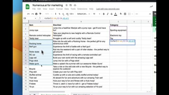Screen dimensions: 169x95
Task: Decrease decimal places
Action: [x=63, y=14]
